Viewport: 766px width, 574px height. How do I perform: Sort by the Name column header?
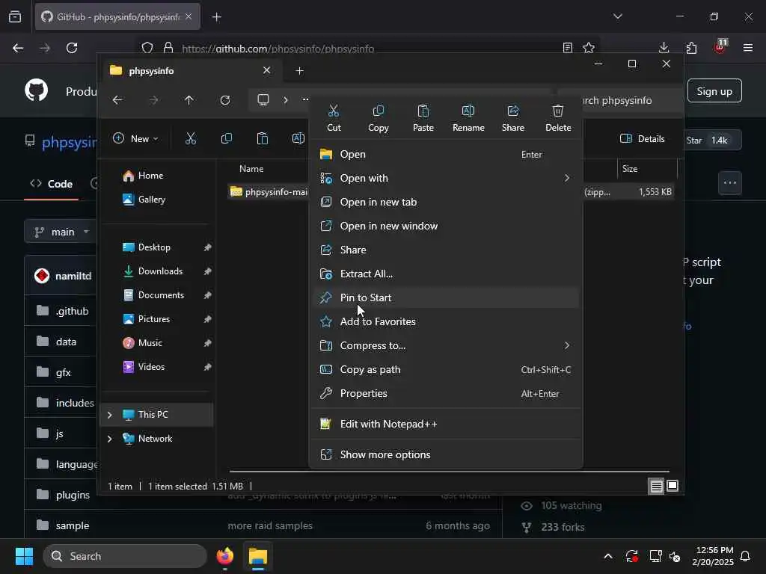251,169
